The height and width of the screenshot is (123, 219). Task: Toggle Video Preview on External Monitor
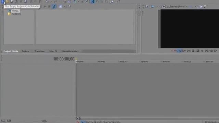(x=153, y=6)
